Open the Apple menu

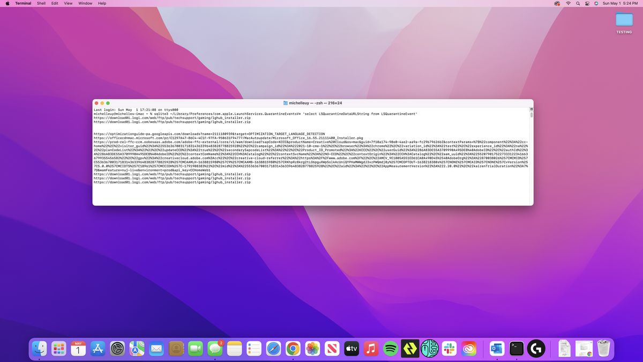(8, 3)
